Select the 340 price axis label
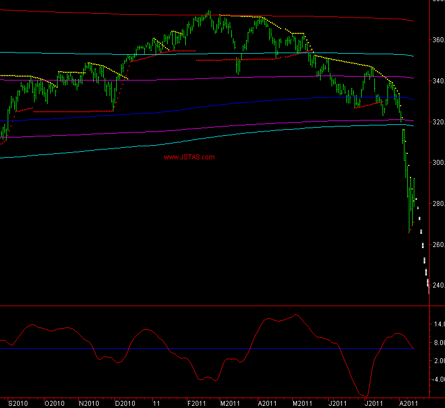The height and width of the screenshot is (408, 445). click(x=437, y=81)
